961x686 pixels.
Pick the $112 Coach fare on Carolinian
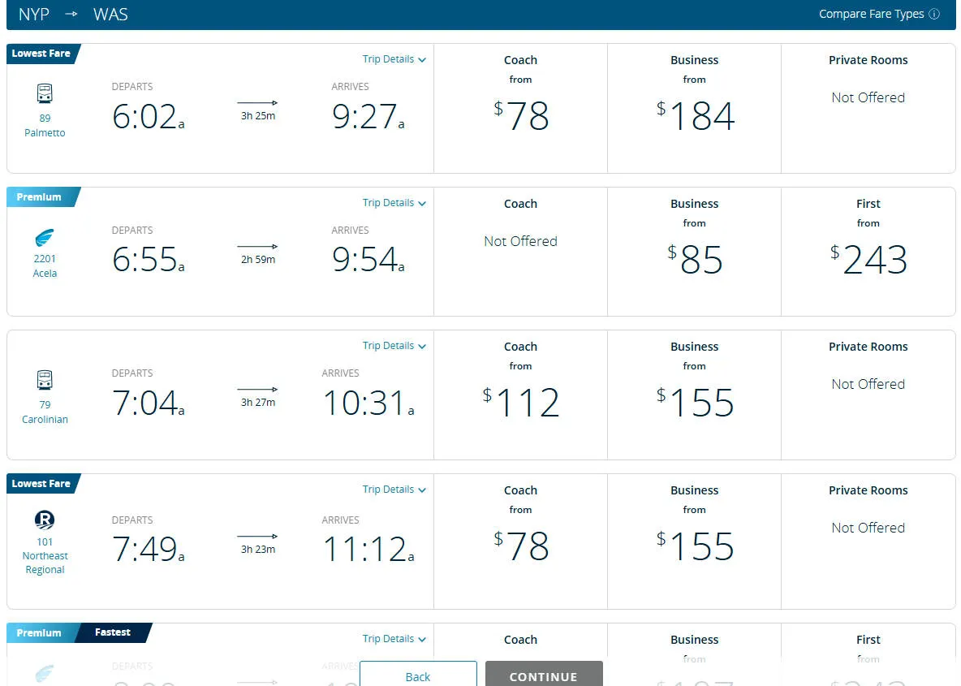pyautogui.click(x=520, y=403)
